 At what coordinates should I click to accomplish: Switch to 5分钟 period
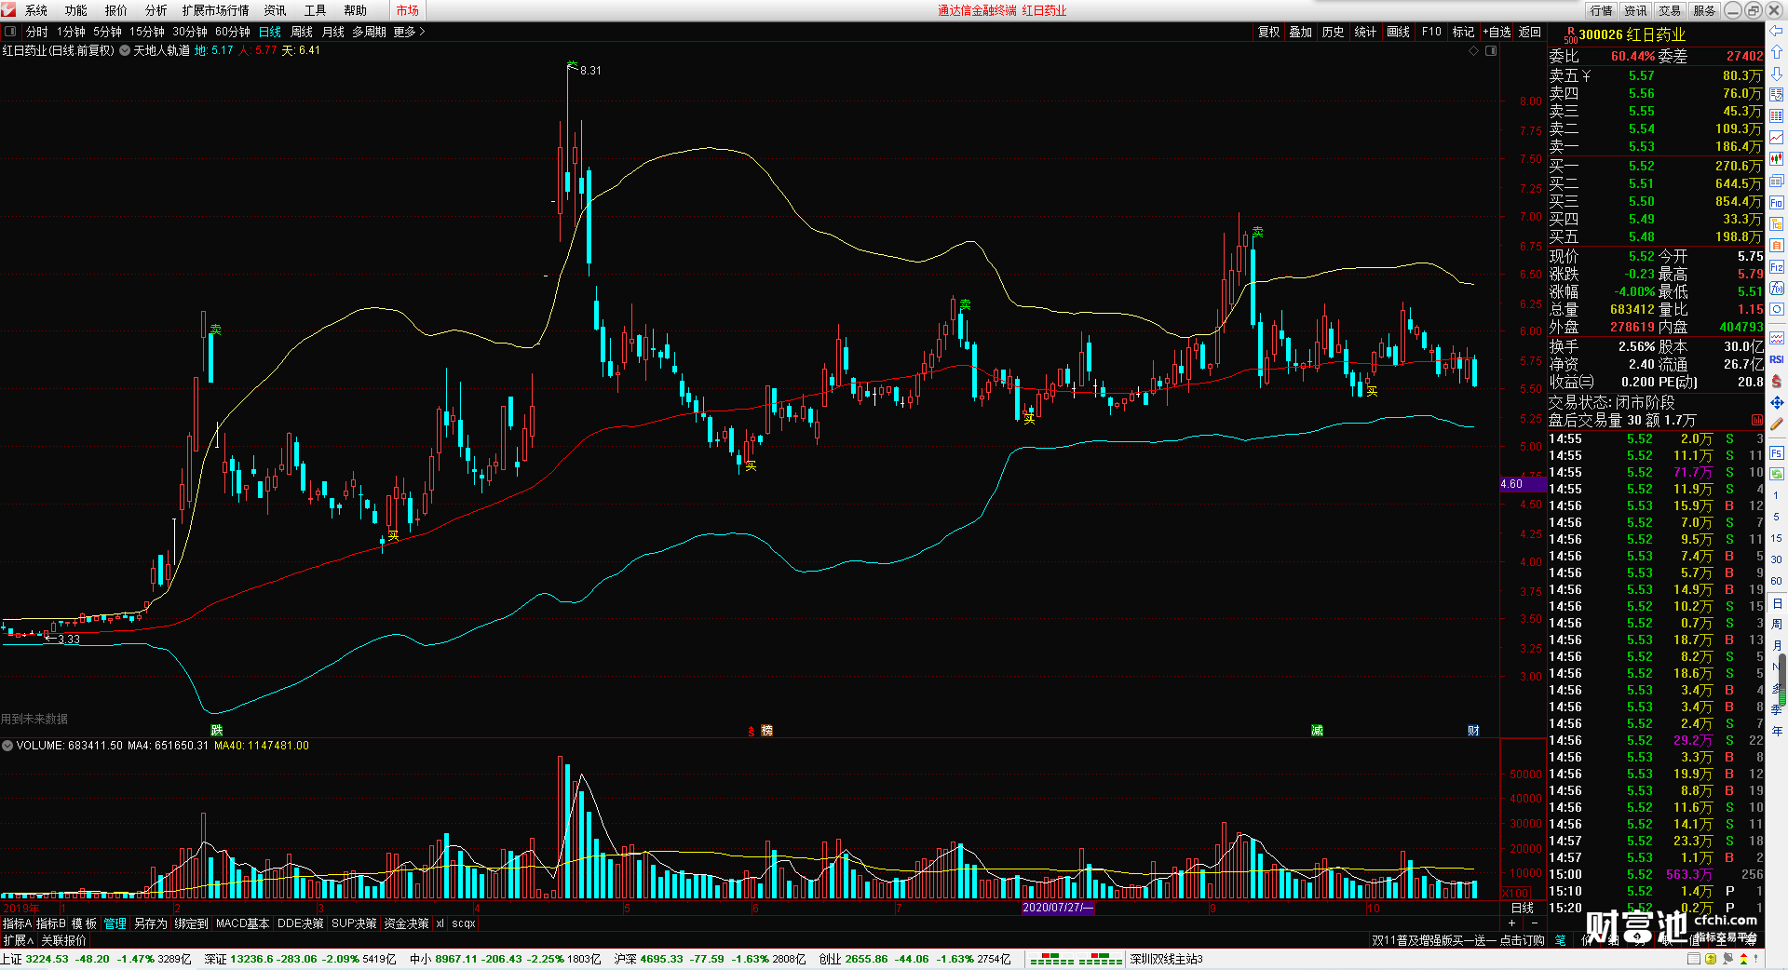point(107,32)
